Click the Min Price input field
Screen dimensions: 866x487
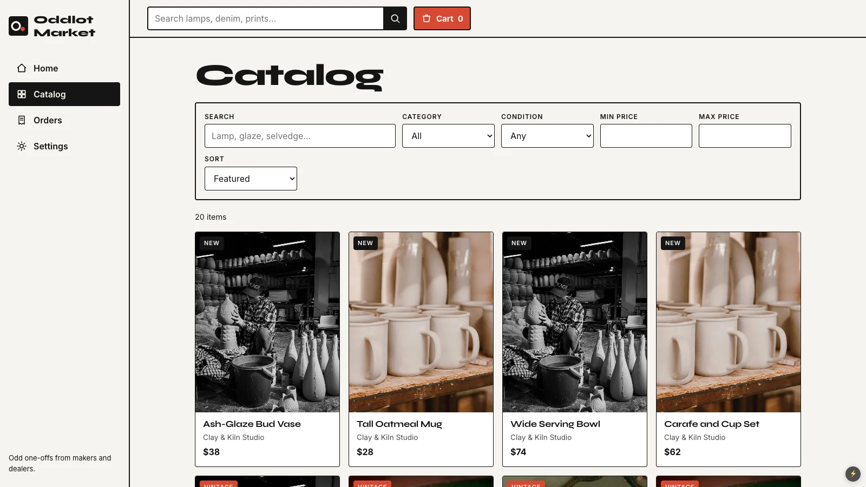pos(646,136)
